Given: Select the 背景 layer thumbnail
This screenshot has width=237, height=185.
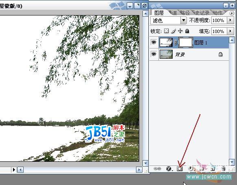Looking at the screenshot, I should 166,54.
